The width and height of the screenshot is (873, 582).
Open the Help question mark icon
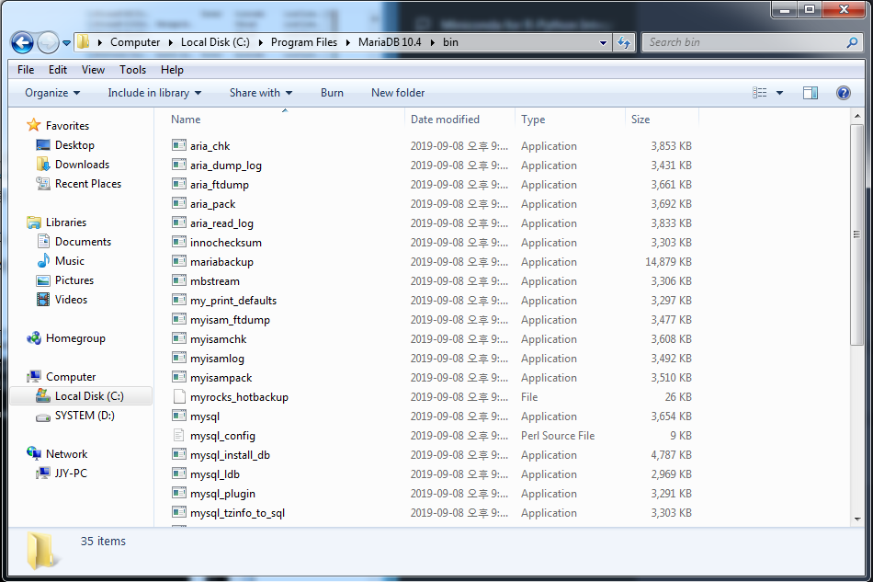tap(843, 93)
